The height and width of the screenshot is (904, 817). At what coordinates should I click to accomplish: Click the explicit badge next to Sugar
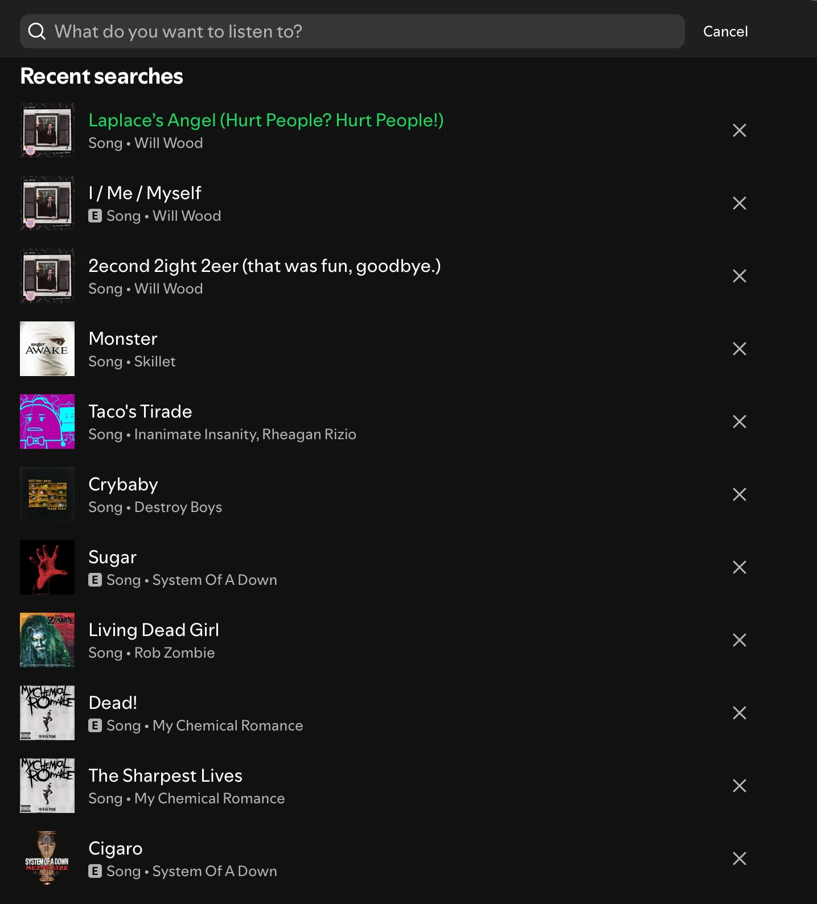[x=95, y=580]
